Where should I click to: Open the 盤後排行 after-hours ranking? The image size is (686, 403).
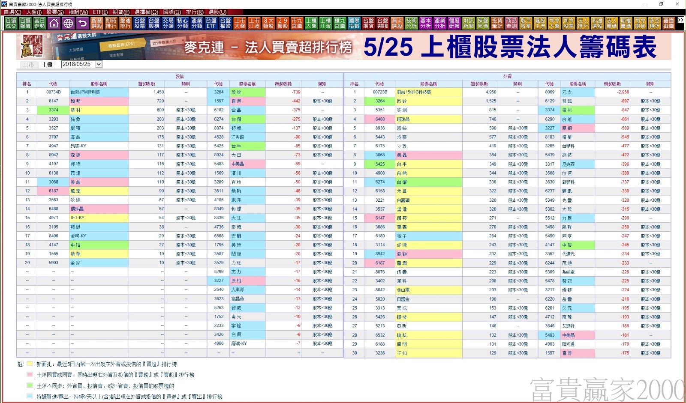click(x=125, y=23)
